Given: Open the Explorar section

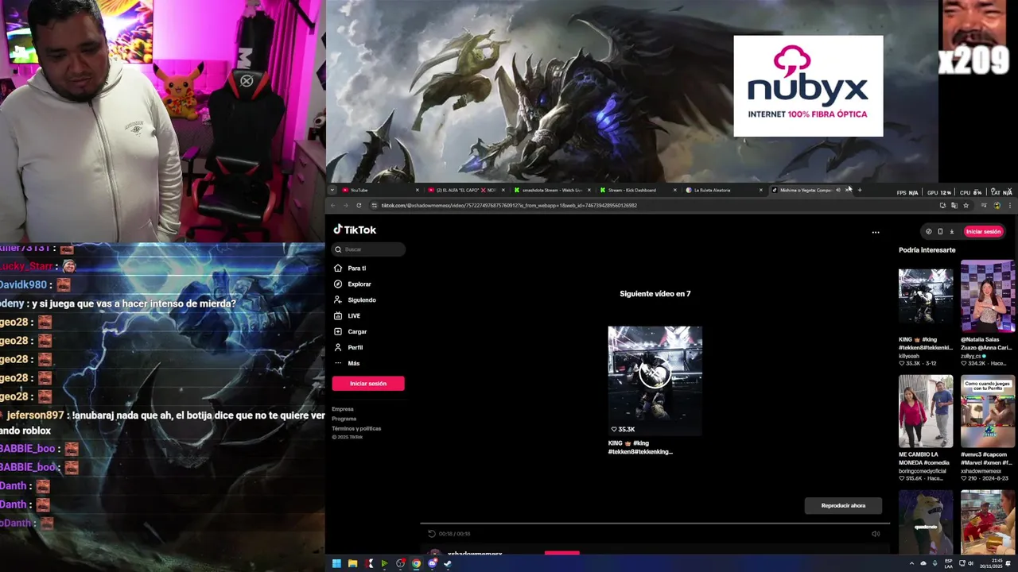Looking at the screenshot, I should point(352,284).
